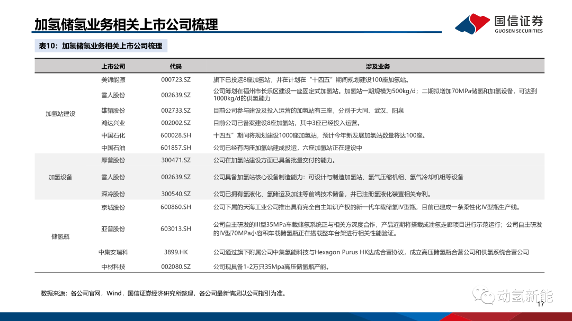Viewport: 572px width, 321px height.
Task: Click the Guosen Securities logo
Action: click(499, 24)
